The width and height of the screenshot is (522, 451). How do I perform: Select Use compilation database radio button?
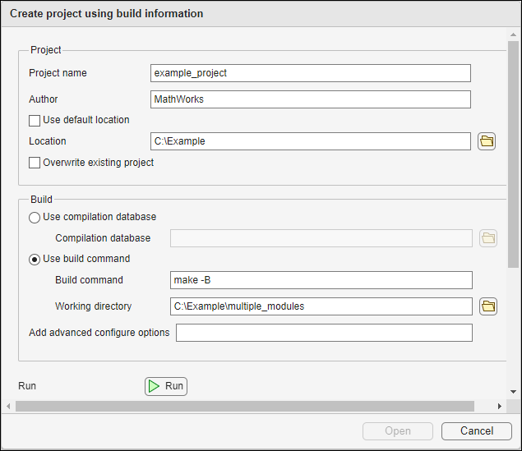(35, 218)
